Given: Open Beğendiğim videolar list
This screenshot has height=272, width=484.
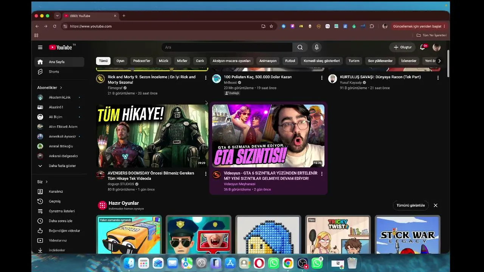Looking at the screenshot, I should tap(59, 231).
